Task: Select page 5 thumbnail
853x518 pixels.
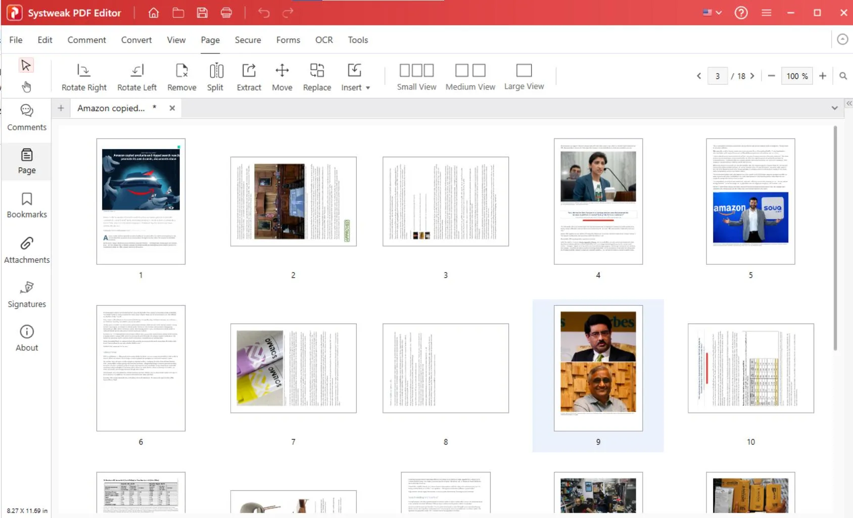Action: click(x=750, y=202)
